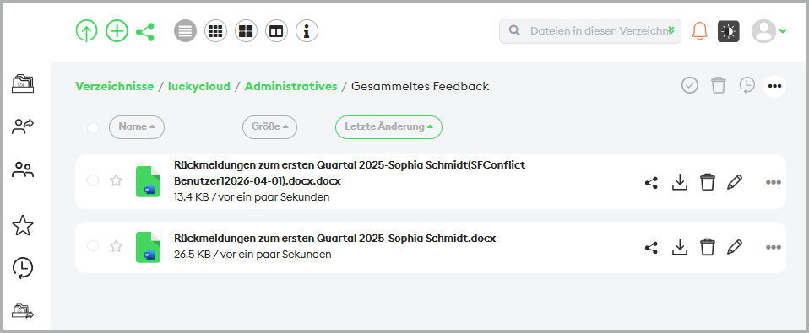Download the 26.5 KB docx file
The height and width of the screenshot is (333, 809).
pos(680,247)
